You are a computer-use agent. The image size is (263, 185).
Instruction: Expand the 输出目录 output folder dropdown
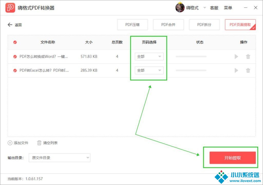(59, 158)
